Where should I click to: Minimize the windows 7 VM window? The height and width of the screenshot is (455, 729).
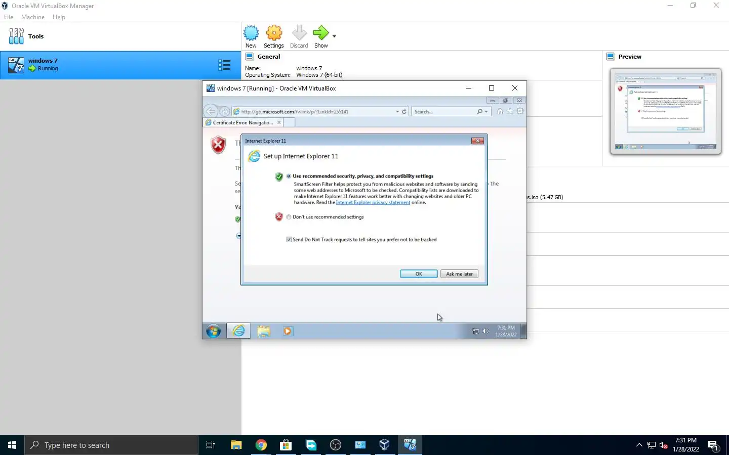[x=469, y=88]
